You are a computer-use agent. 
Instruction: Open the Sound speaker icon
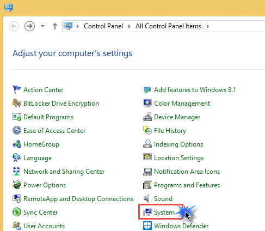[146, 198]
